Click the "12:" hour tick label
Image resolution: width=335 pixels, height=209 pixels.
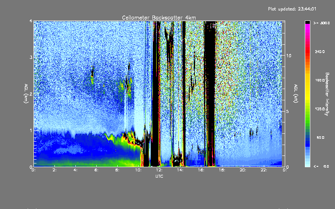[159, 170]
